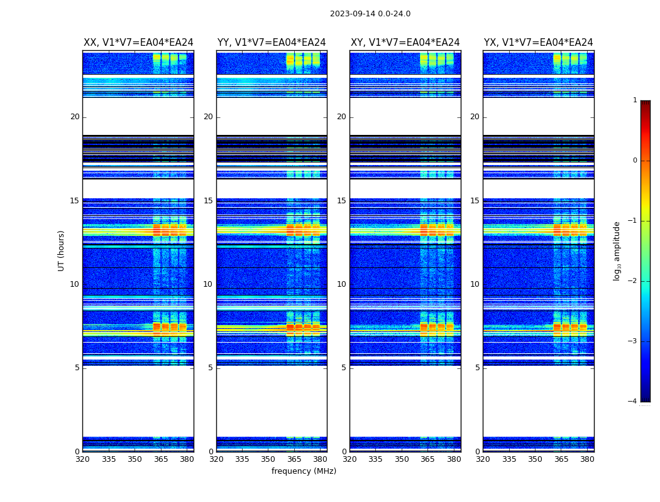Click the YY, V1*V7=EA04*EA24 panel title
The height and width of the screenshot is (502, 660).
[272, 43]
